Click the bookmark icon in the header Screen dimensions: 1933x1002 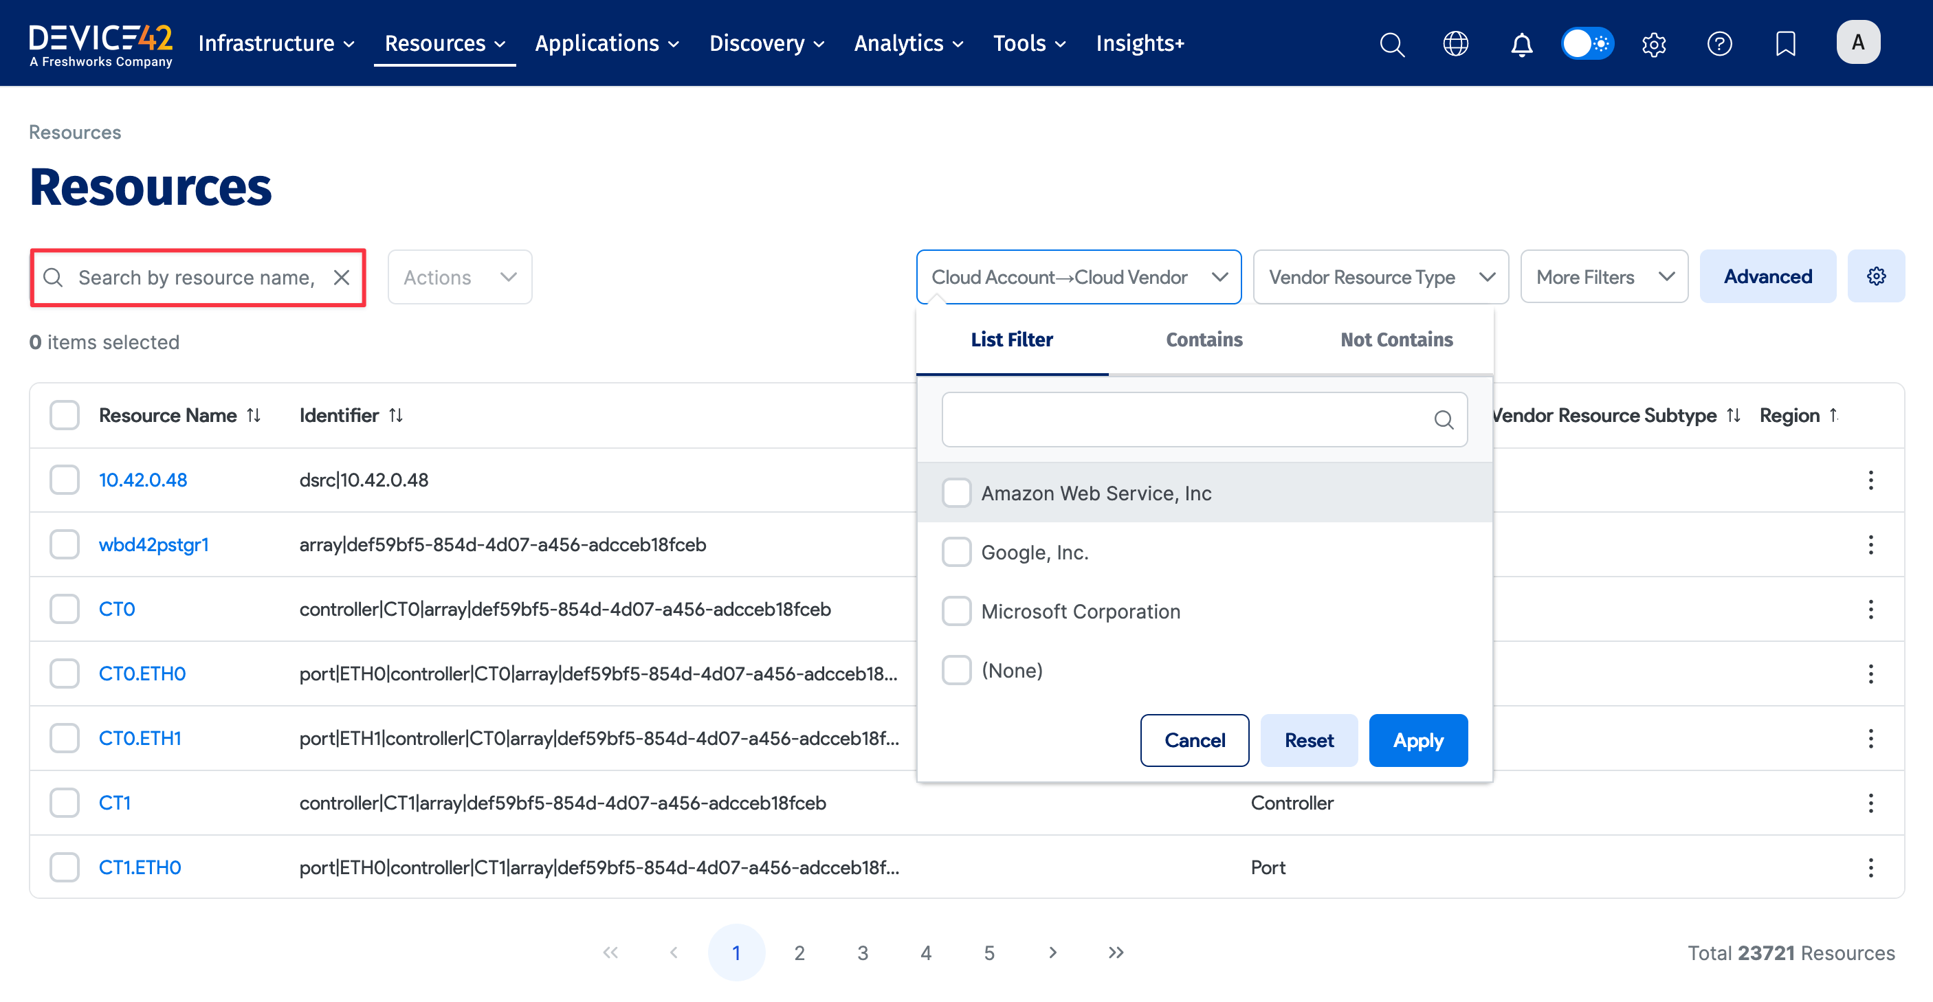click(x=1785, y=43)
